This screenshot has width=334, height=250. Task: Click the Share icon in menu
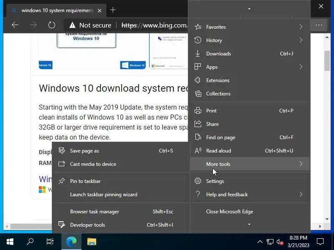198,124
